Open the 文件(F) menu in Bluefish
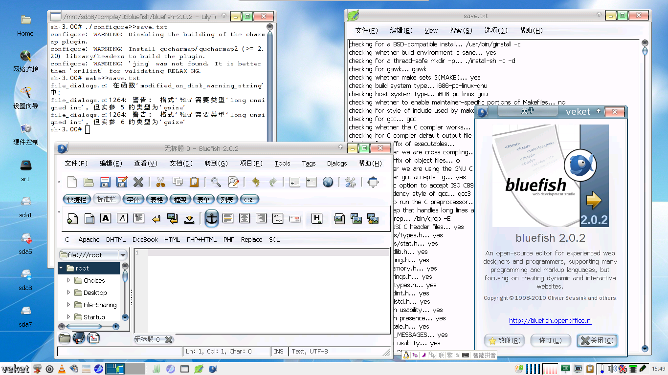668x375 pixels. click(76, 164)
